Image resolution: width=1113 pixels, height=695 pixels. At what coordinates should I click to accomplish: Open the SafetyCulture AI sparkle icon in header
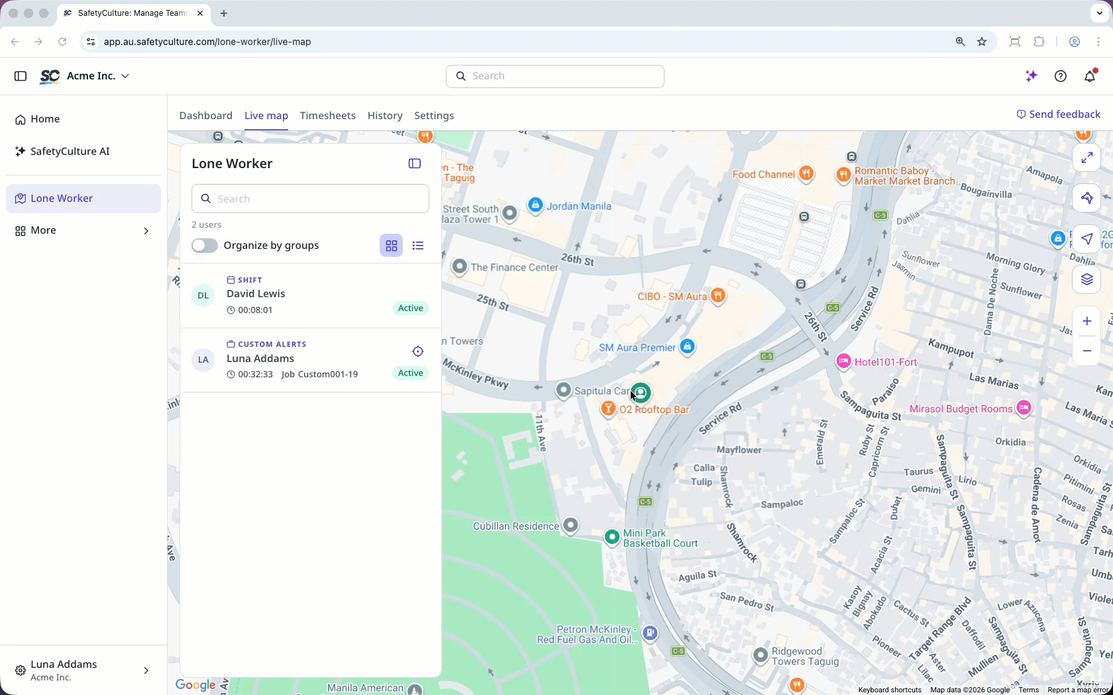pyautogui.click(x=1031, y=76)
